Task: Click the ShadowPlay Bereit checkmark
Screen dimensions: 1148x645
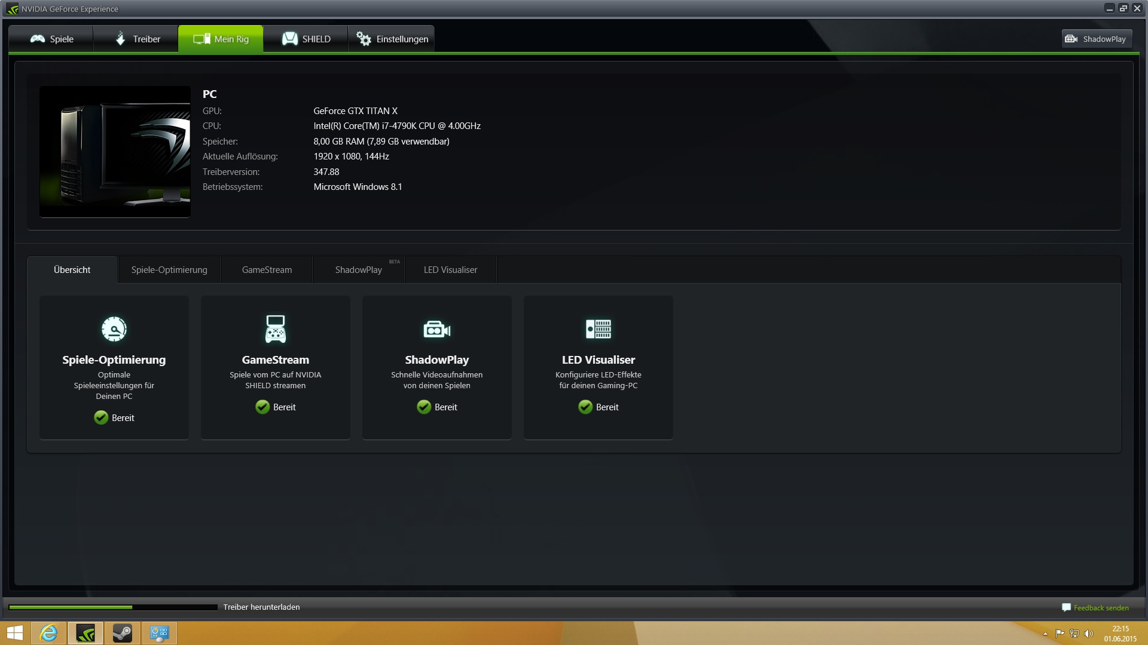Action: (x=424, y=407)
